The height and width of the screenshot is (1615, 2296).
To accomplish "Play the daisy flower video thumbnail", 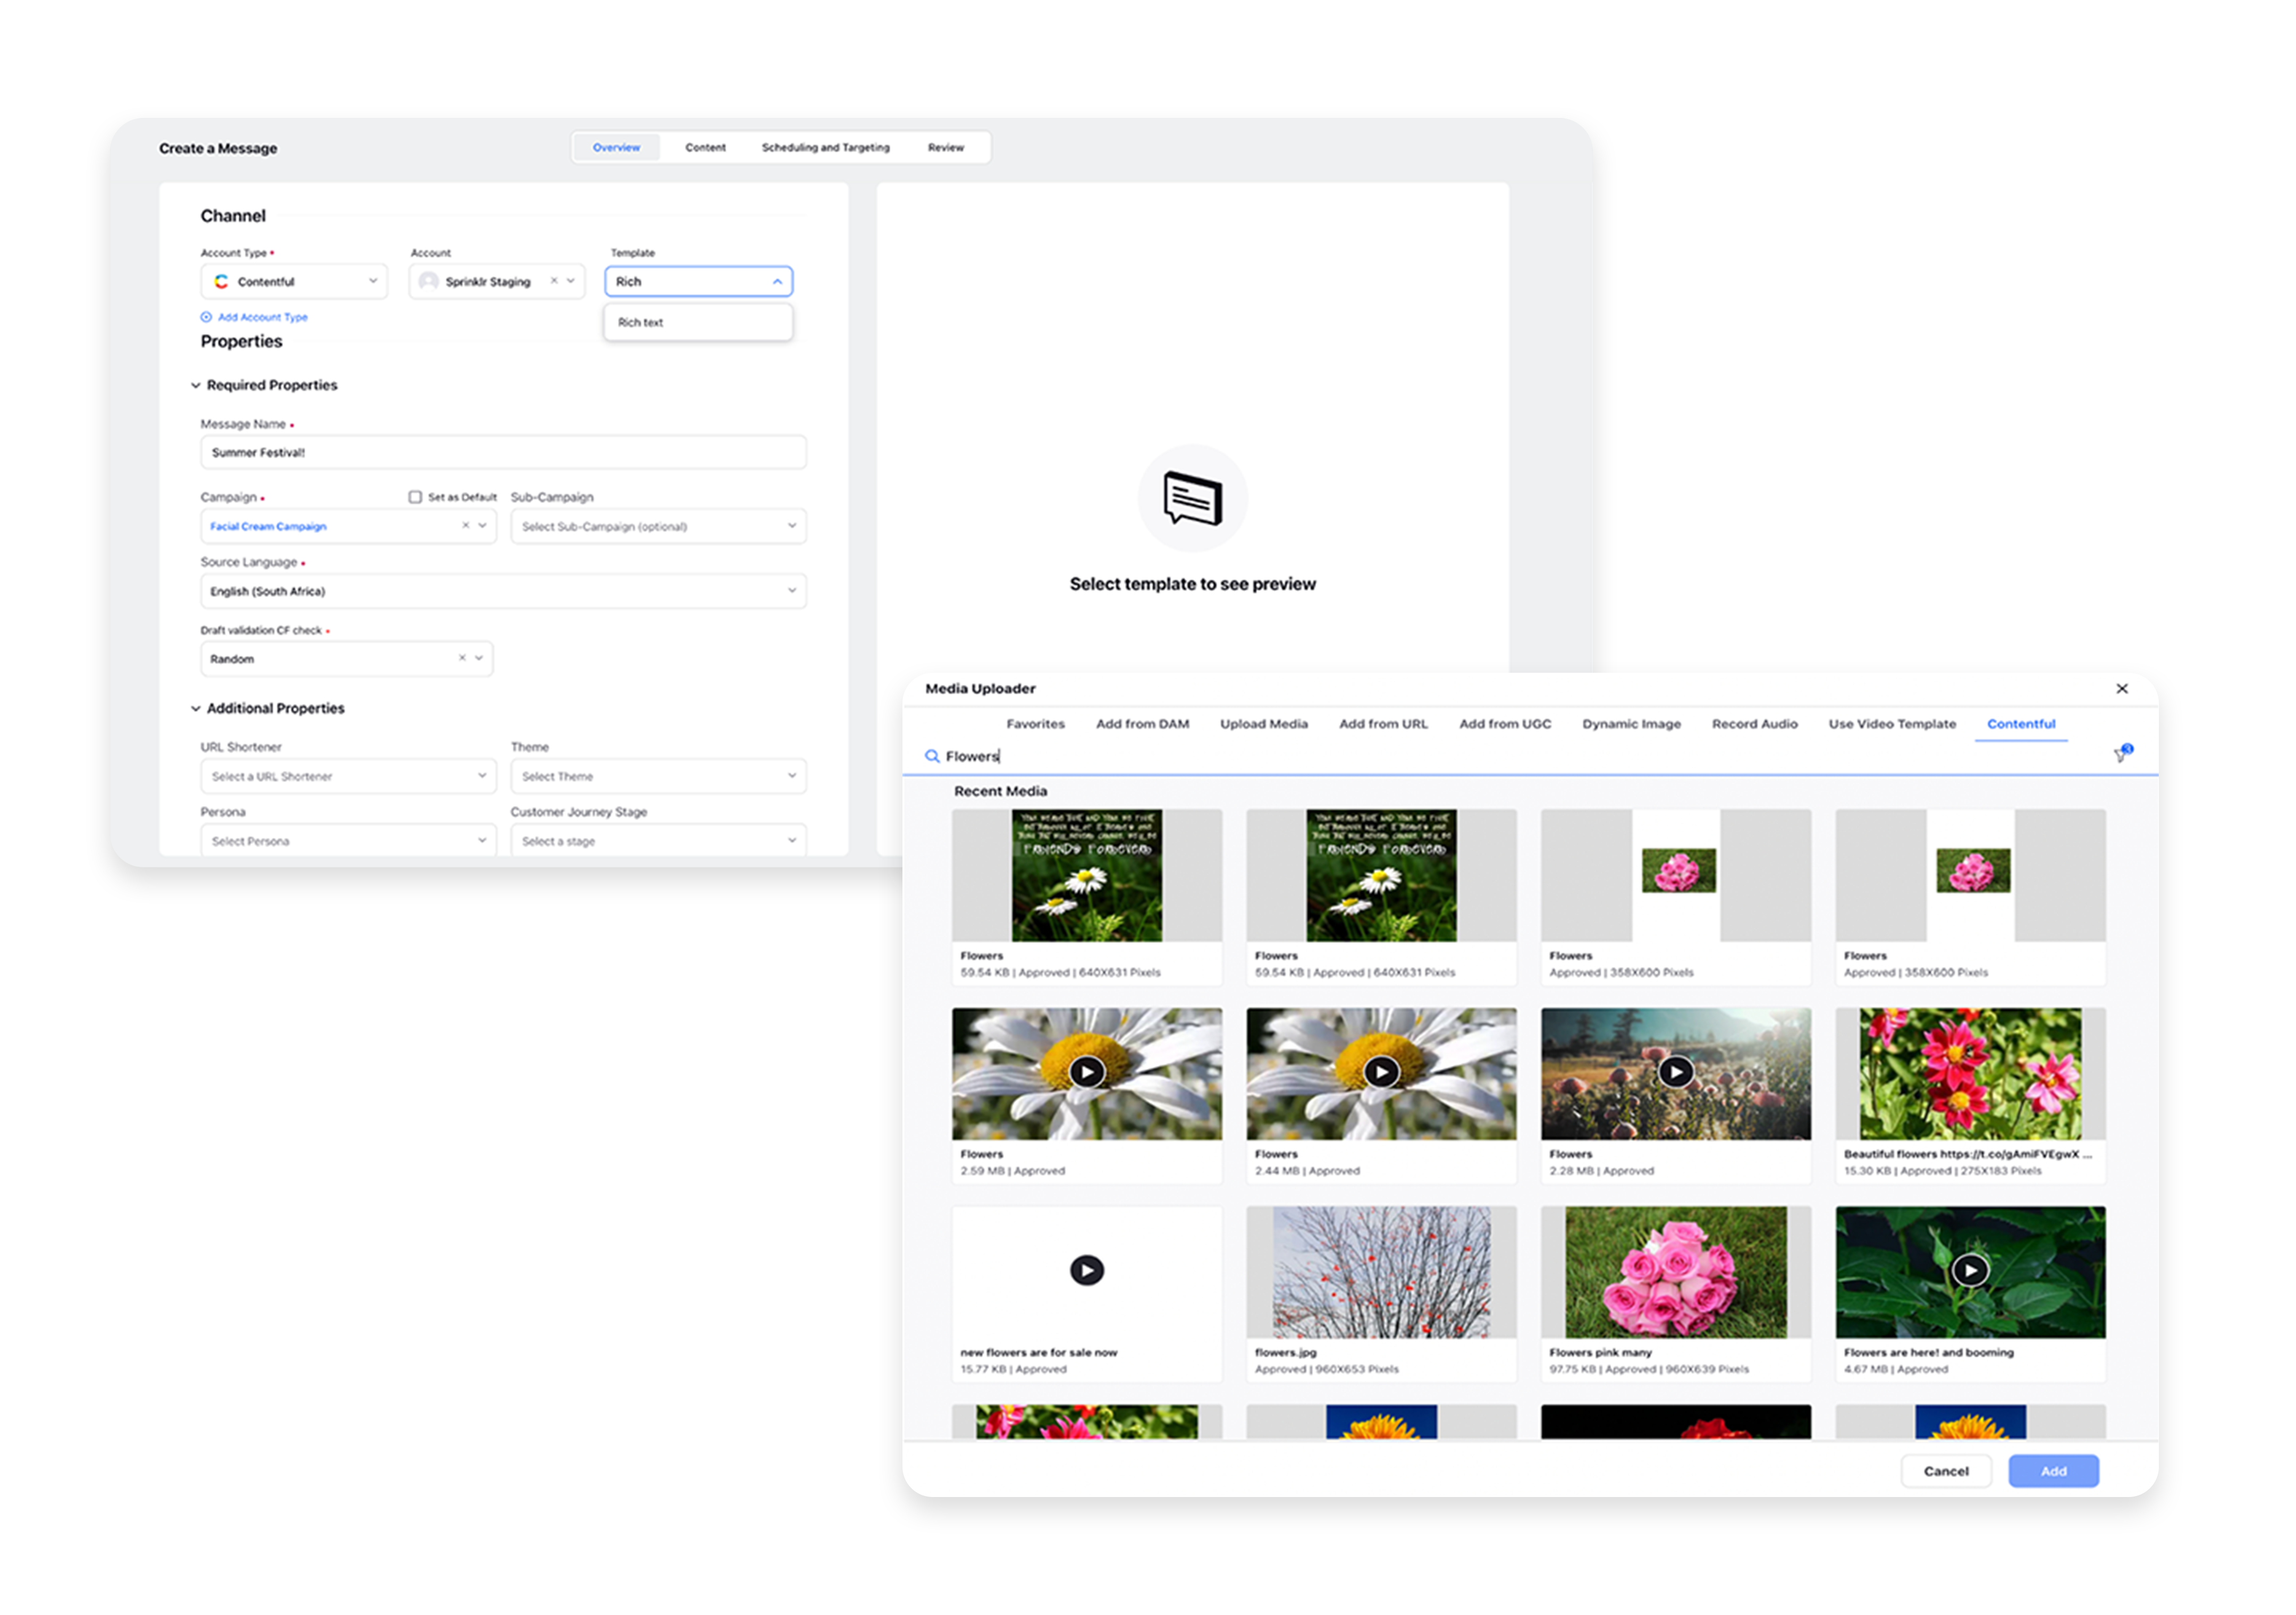I will pyautogui.click(x=1086, y=1072).
